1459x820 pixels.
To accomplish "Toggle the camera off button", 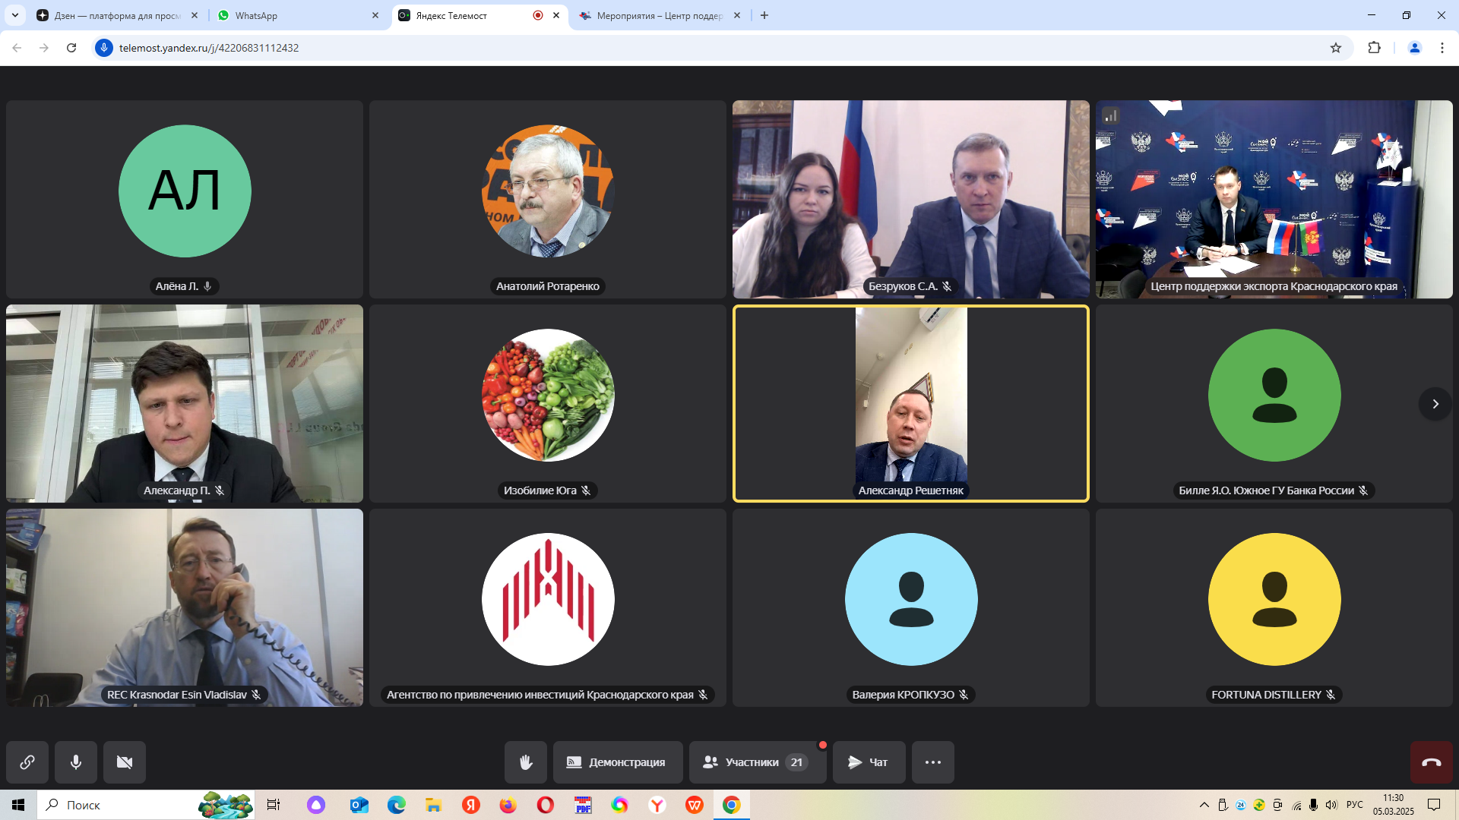I will pos(125,762).
